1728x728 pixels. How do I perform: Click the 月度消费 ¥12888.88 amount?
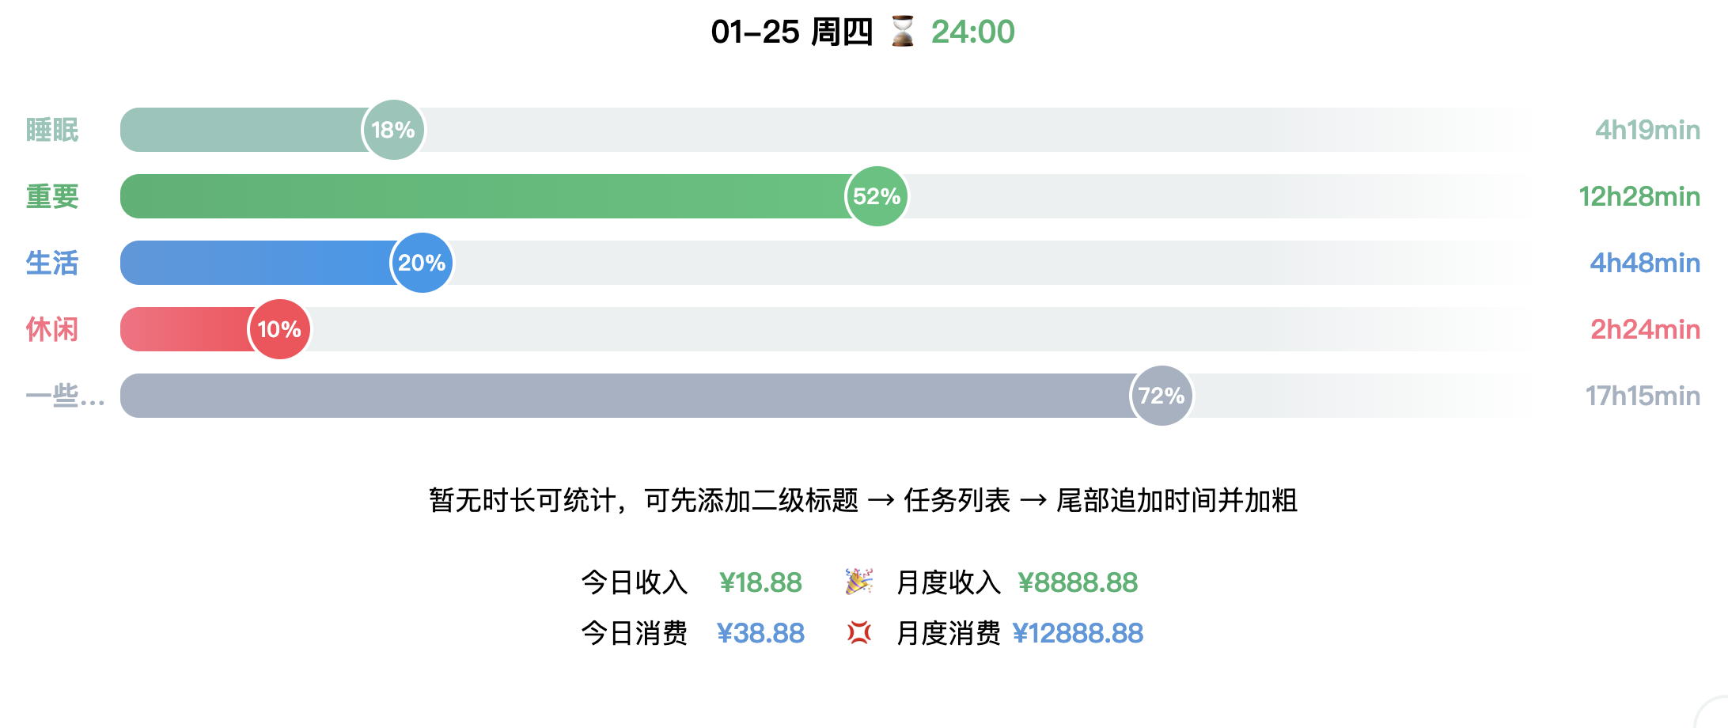click(x=1078, y=633)
